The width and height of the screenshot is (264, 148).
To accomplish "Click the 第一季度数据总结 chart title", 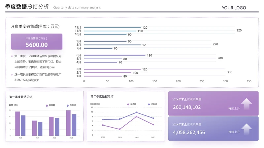I will click(x=20, y=97).
